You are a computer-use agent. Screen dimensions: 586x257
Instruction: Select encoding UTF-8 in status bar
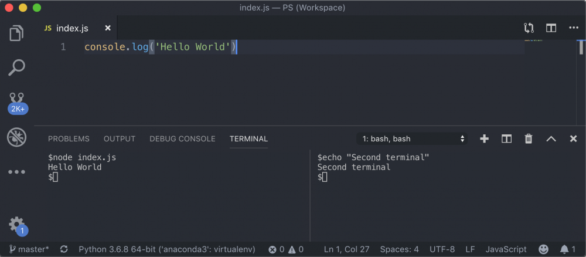pyautogui.click(x=442, y=249)
